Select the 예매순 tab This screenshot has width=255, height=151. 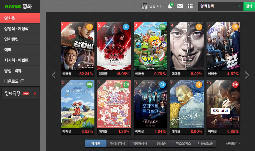tap(96, 143)
